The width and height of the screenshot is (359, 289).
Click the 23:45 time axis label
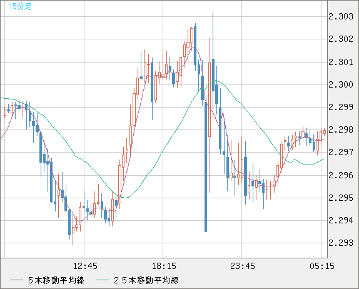pyautogui.click(x=243, y=266)
